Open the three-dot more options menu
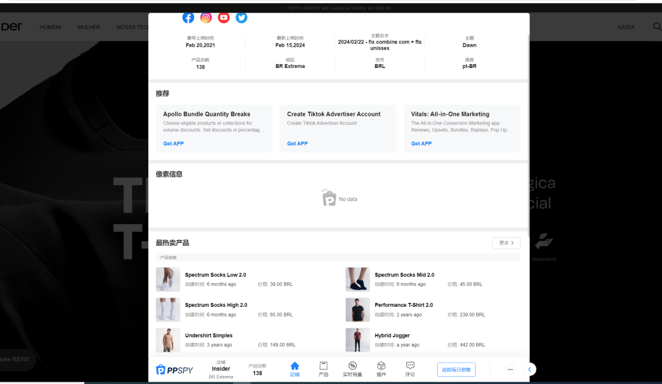The image size is (662, 384). point(510,370)
